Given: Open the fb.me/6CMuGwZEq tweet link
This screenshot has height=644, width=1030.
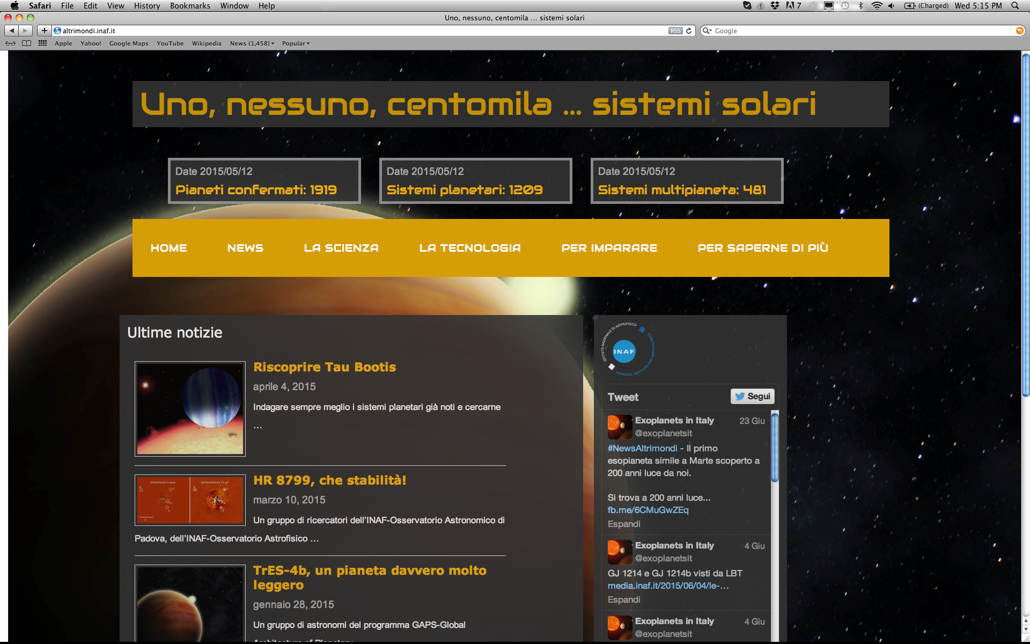Looking at the screenshot, I should (648, 510).
